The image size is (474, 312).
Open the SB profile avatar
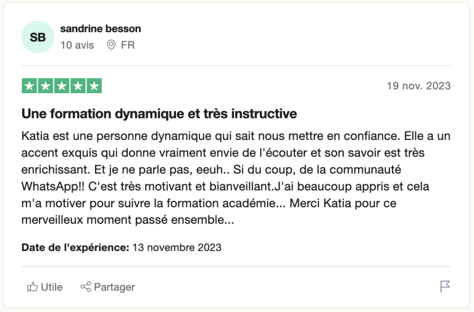pos(38,37)
